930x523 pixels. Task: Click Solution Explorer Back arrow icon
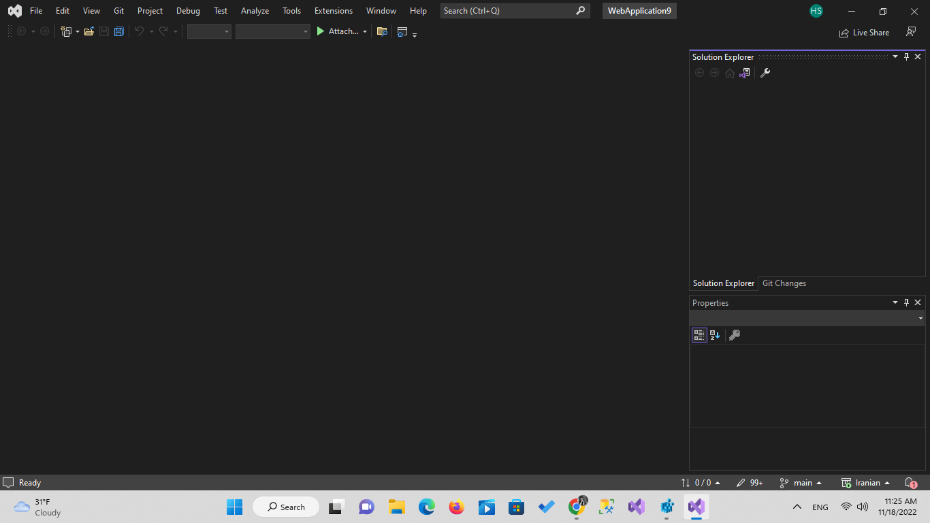tap(699, 73)
